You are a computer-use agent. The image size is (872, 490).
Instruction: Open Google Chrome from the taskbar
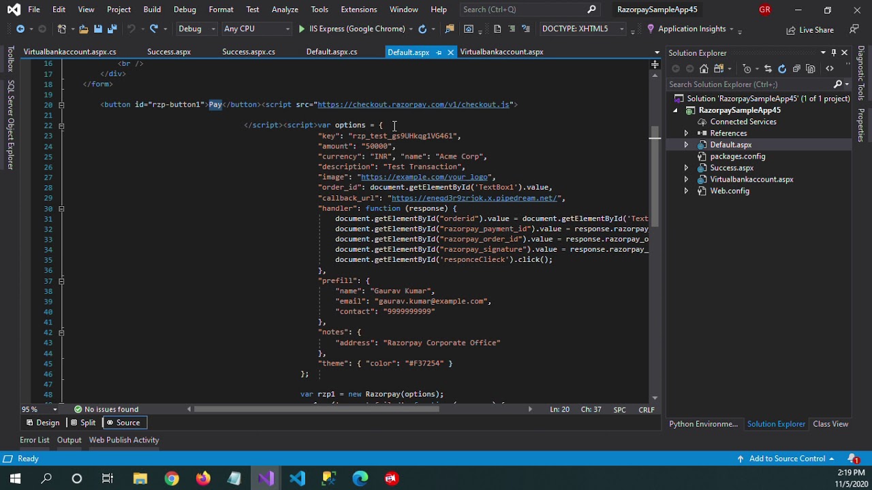point(172,478)
